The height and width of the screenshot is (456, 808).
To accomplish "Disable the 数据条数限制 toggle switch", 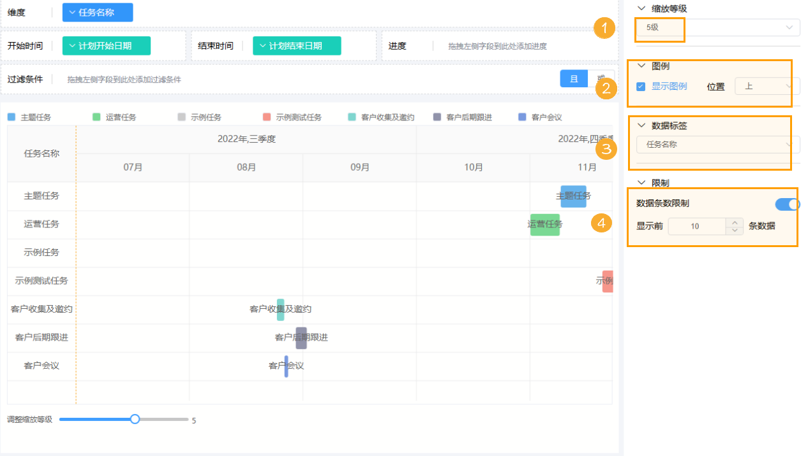I will tap(787, 203).
